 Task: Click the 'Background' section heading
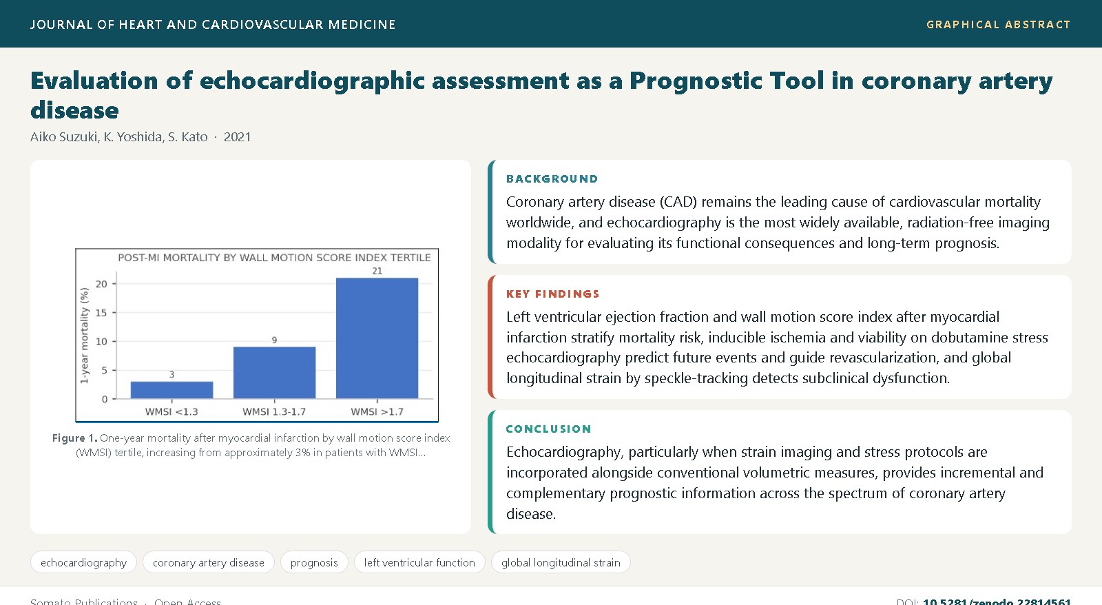[552, 178]
